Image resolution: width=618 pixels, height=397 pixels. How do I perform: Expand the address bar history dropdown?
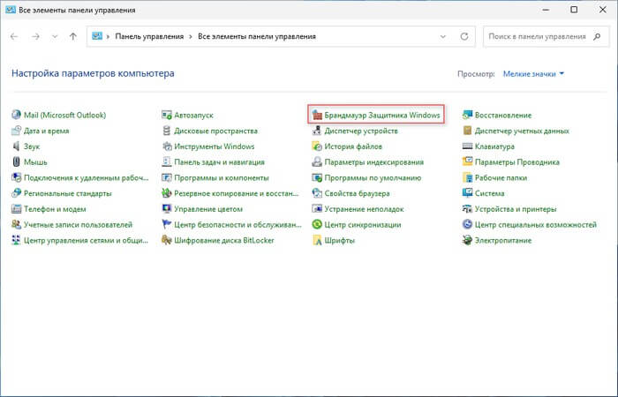pyautogui.click(x=441, y=37)
